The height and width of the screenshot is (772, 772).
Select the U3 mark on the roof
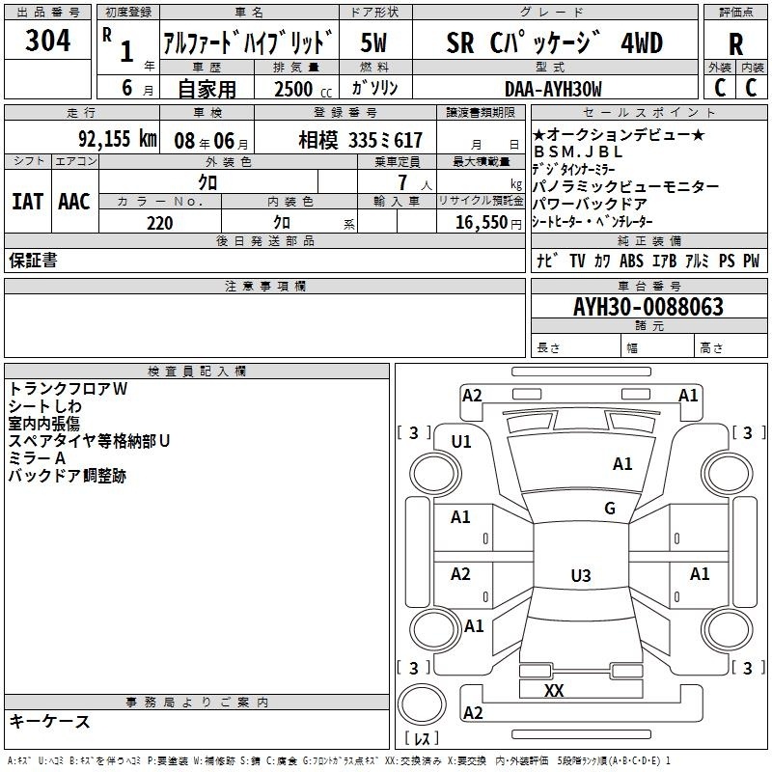(580, 576)
